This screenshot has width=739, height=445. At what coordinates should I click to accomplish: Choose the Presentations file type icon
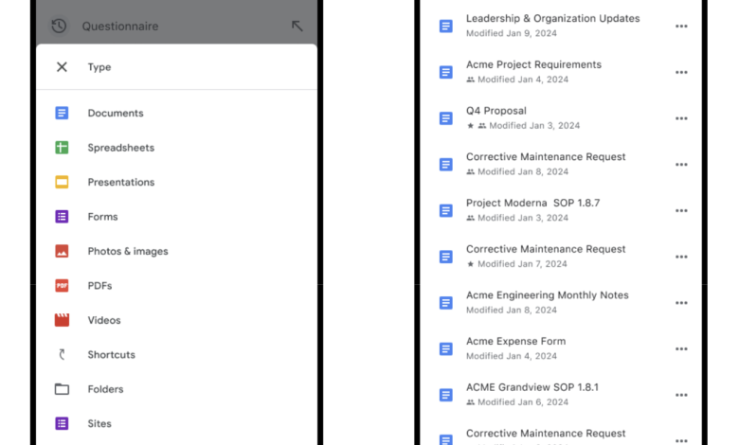coord(62,182)
